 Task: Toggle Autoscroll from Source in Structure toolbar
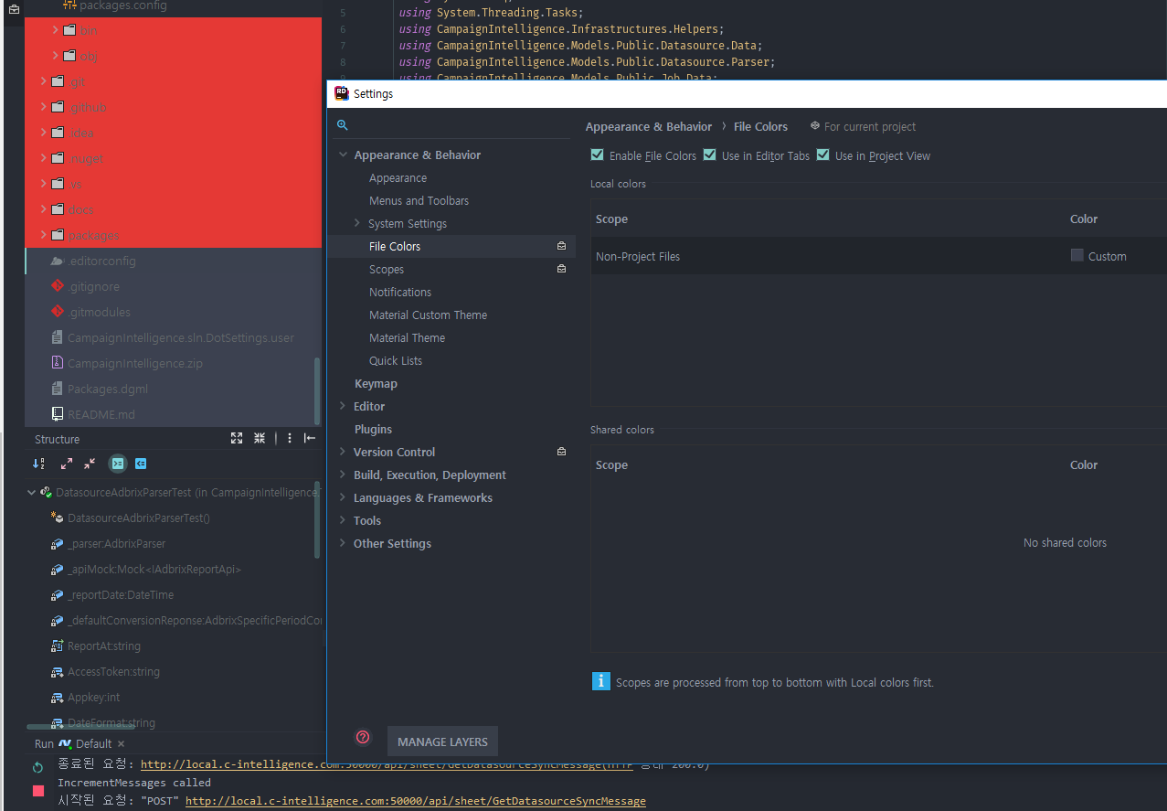pos(141,464)
